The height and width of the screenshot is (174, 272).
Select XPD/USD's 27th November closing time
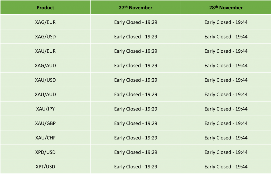135,152
